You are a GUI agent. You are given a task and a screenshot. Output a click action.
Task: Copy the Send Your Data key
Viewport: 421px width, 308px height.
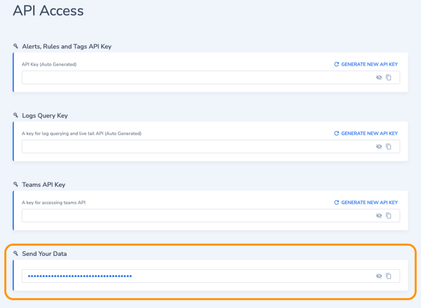coord(388,276)
